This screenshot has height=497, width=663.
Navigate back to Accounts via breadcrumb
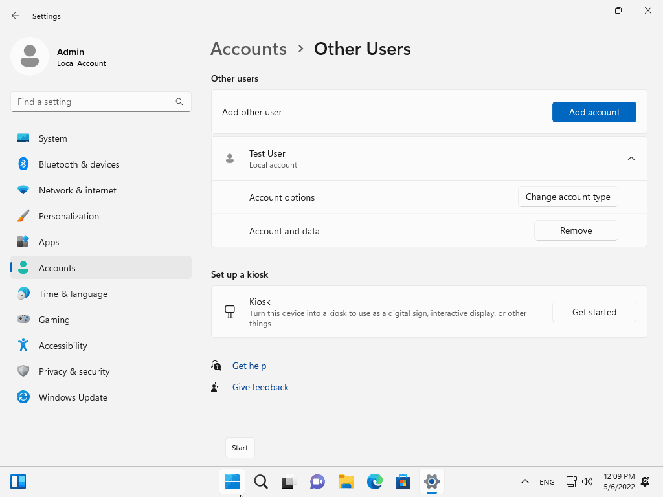tap(249, 49)
